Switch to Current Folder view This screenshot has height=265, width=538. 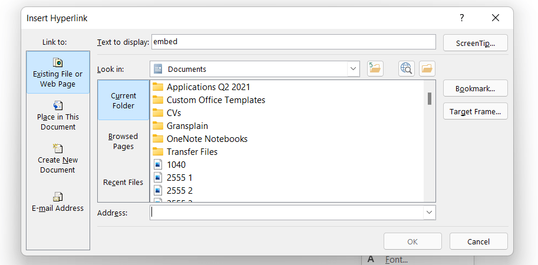click(x=123, y=101)
